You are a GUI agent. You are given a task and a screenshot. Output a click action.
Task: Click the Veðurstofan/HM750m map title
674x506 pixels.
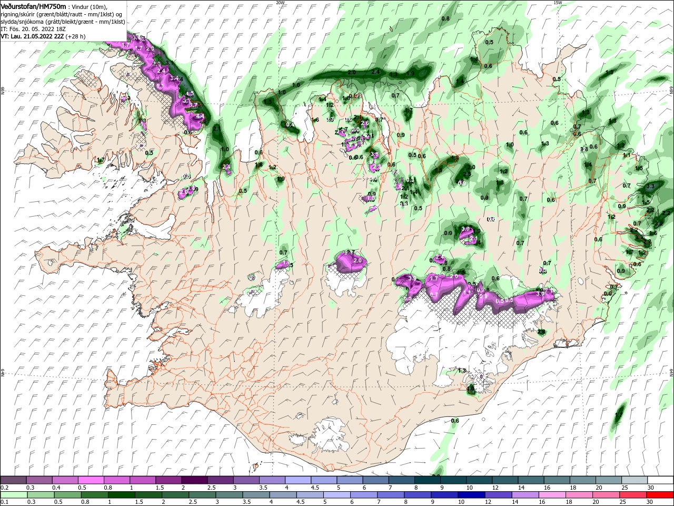pos(33,6)
